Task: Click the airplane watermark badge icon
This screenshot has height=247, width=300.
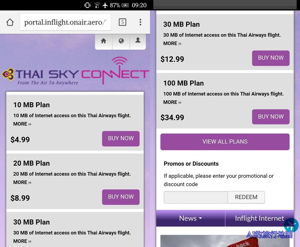Action: tap(291, 225)
